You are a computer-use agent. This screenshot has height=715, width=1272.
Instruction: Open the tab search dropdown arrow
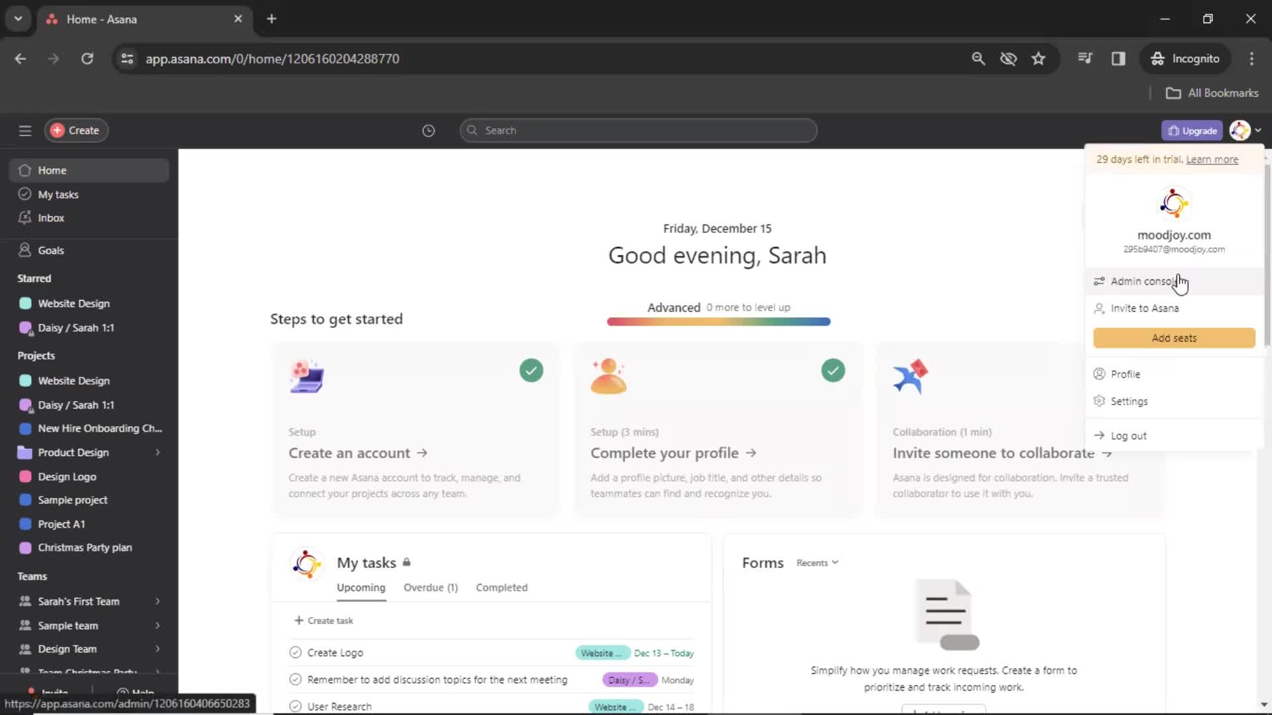19,19
